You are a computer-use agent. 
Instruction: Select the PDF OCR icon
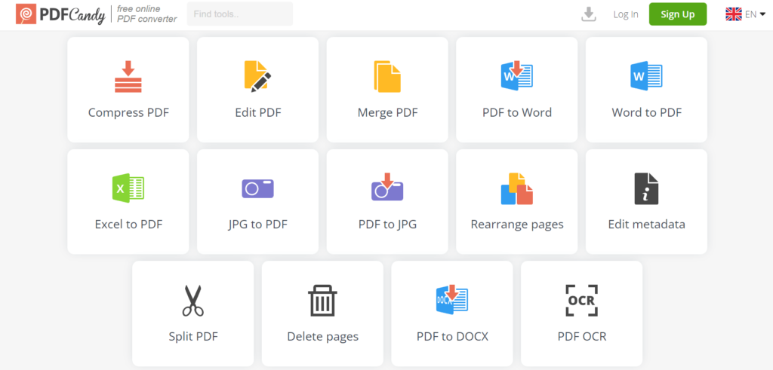click(582, 300)
